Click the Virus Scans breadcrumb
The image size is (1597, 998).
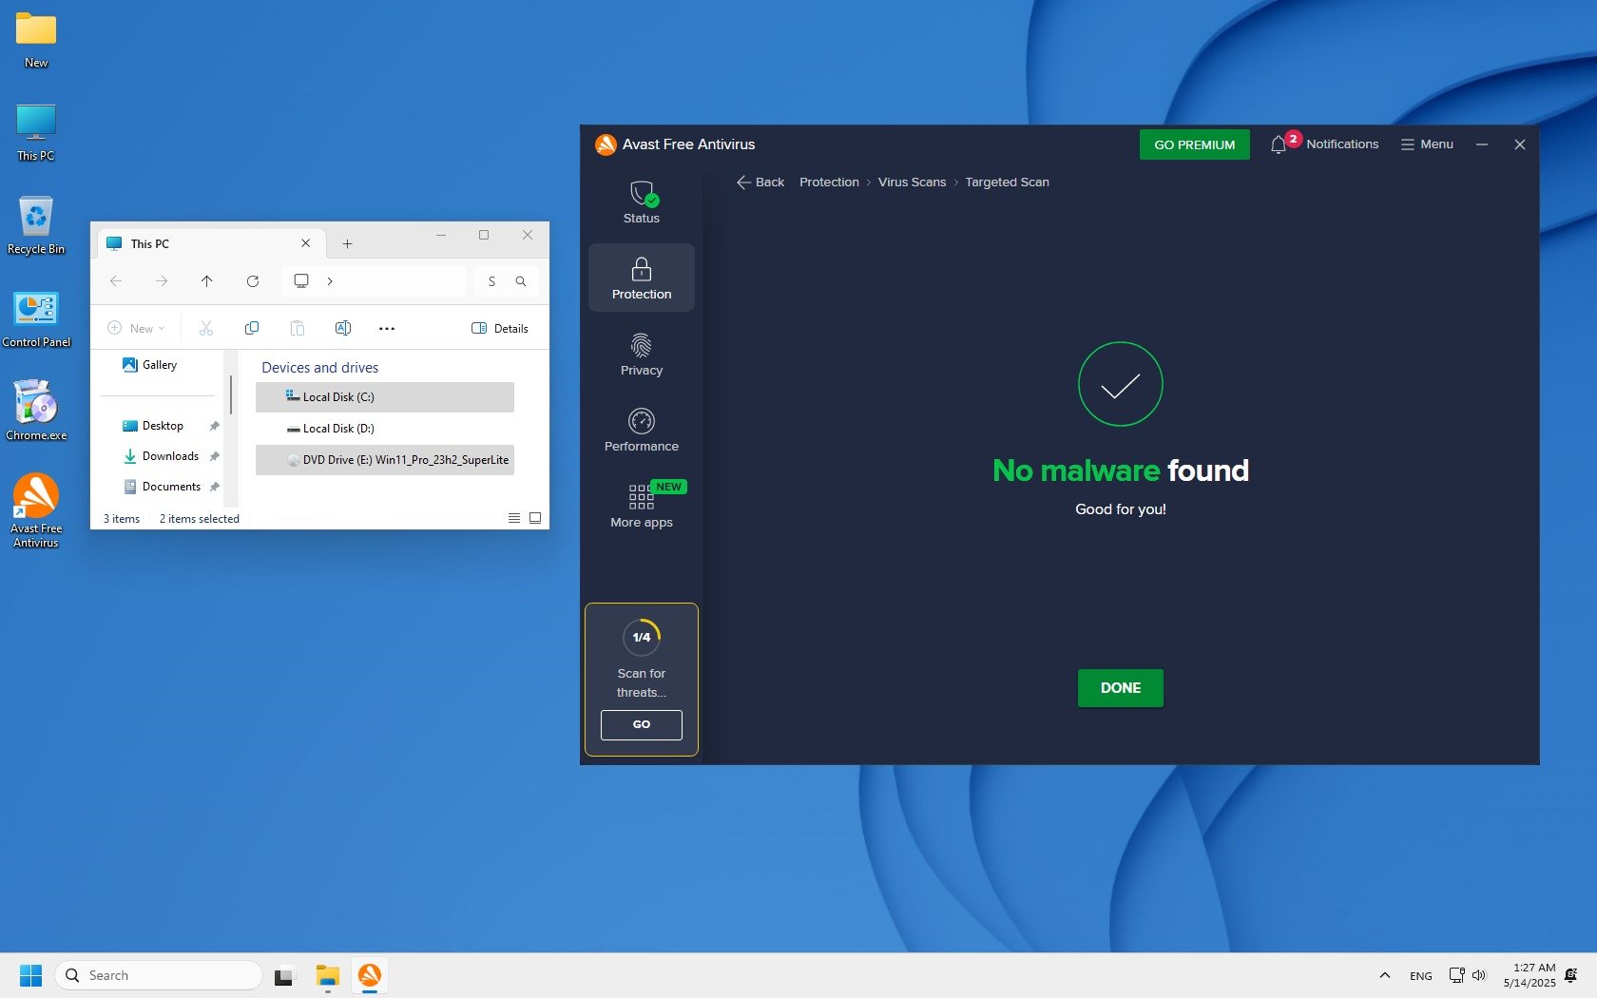[x=913, y=182]
